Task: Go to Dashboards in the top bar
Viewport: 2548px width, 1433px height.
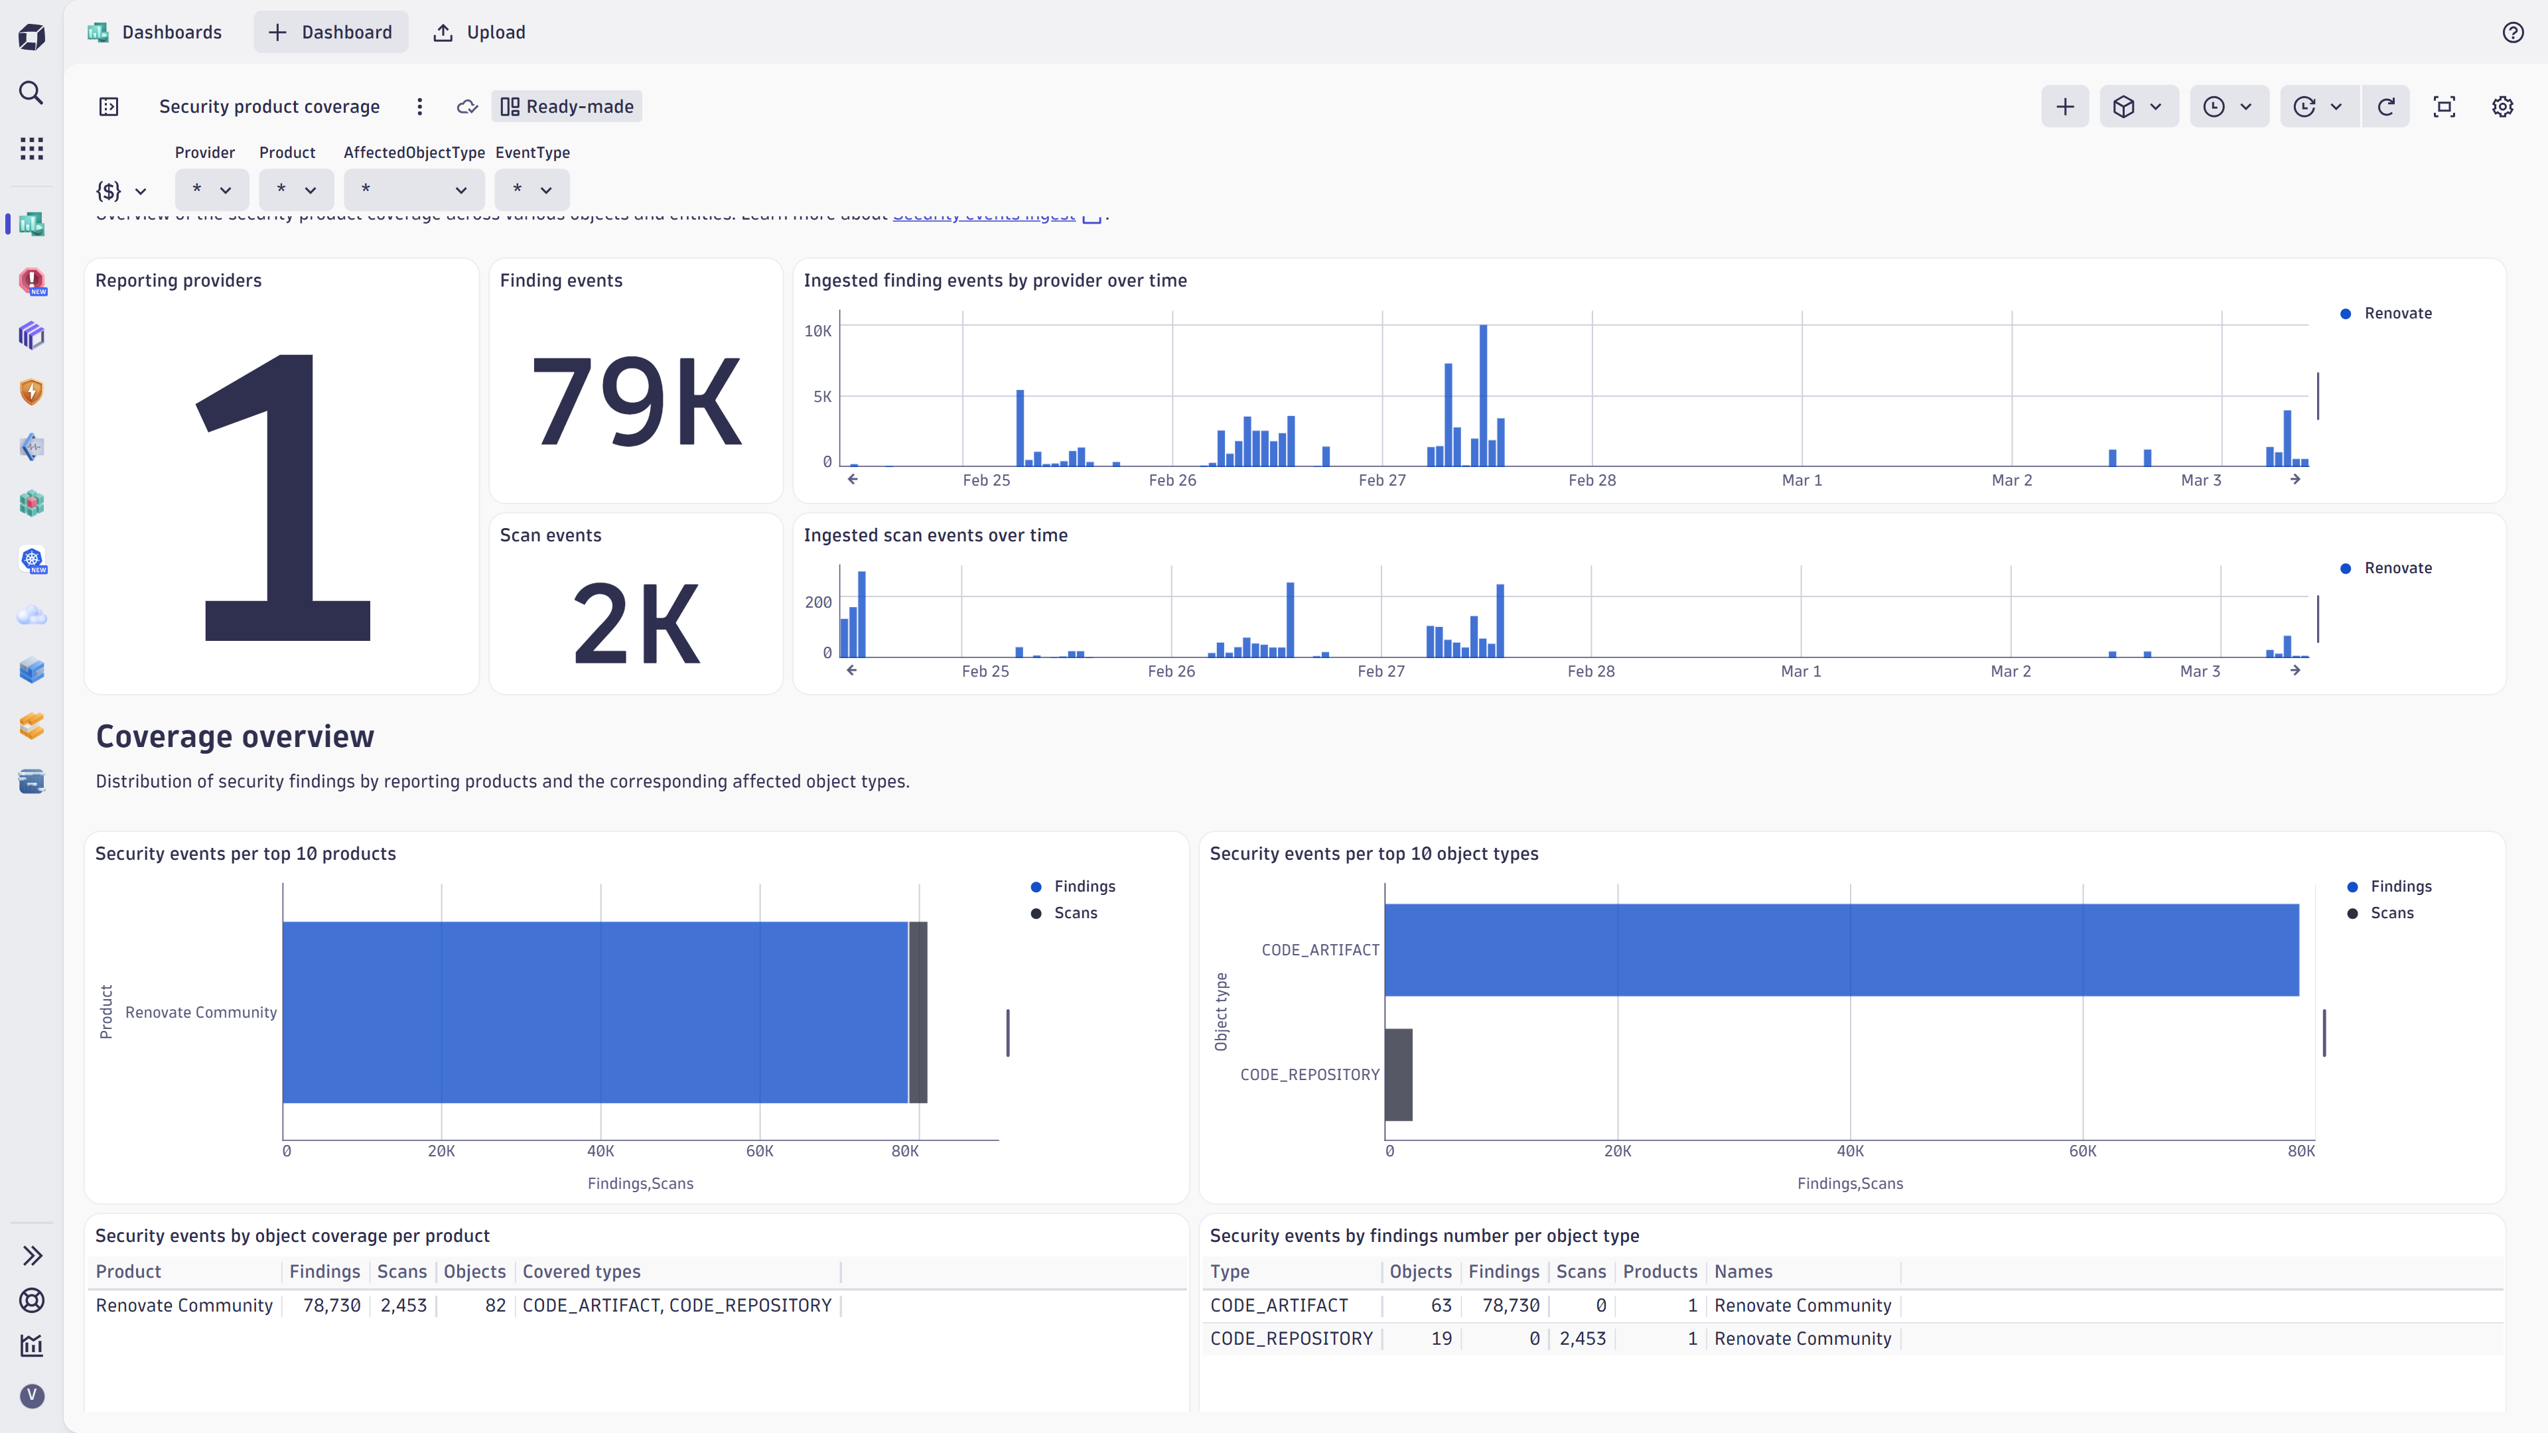Action: pyautogui.click(x=172, y=32)
